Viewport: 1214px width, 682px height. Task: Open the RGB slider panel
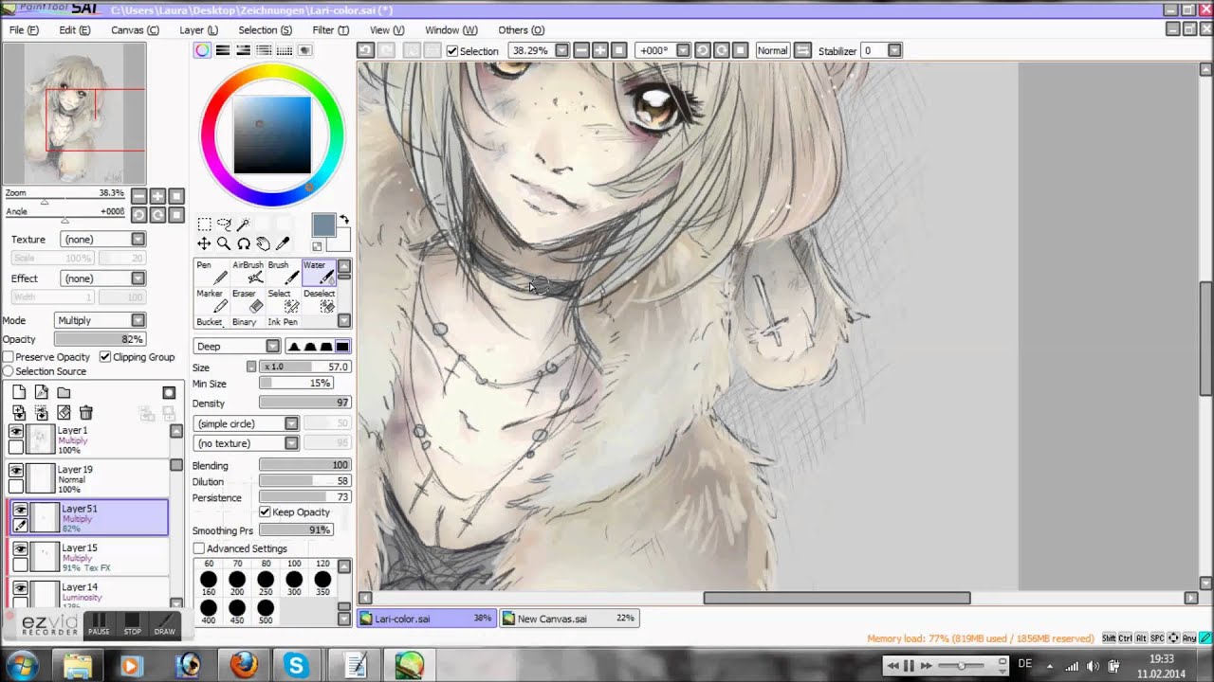223,50
